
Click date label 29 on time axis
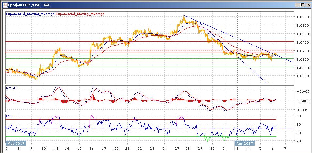tap(200, 148)
